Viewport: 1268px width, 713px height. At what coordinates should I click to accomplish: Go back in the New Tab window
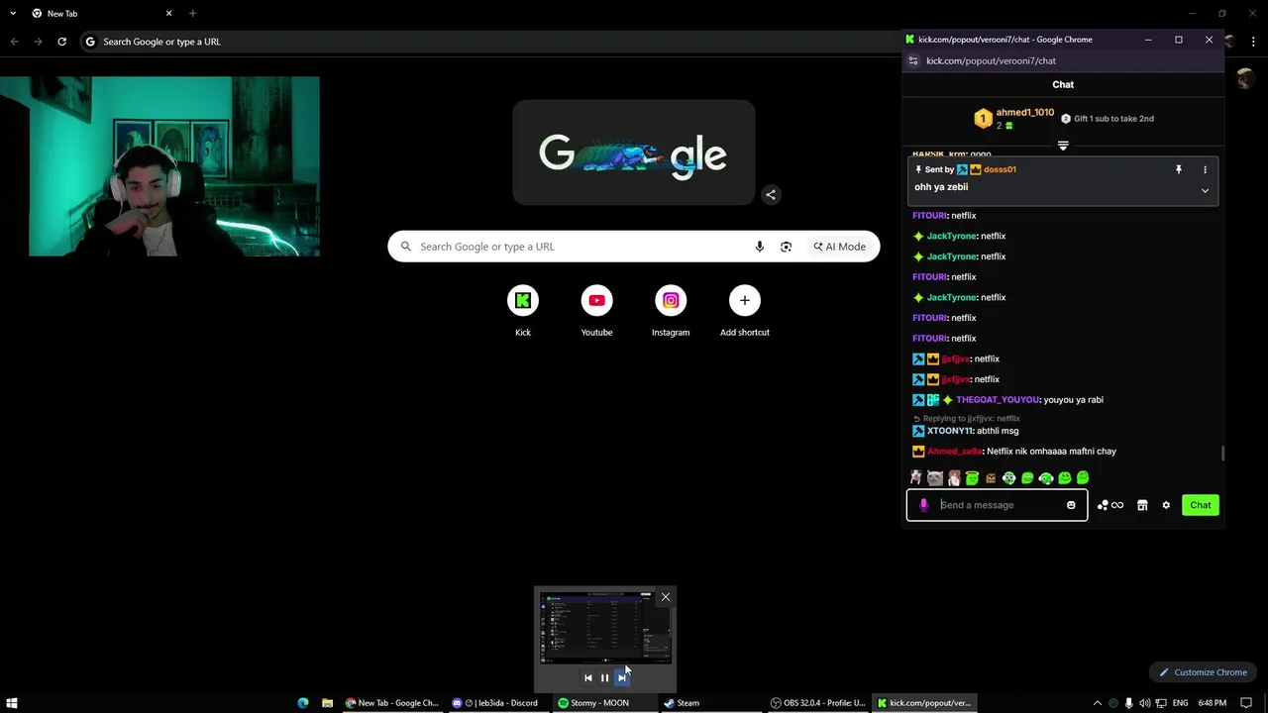(14, 42)
